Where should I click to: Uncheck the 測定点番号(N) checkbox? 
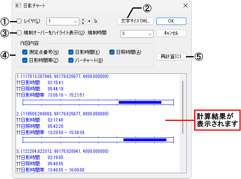coord(25,52)
